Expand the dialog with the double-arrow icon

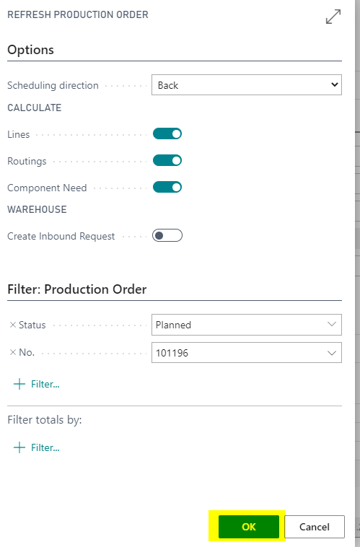click(333, 17)
